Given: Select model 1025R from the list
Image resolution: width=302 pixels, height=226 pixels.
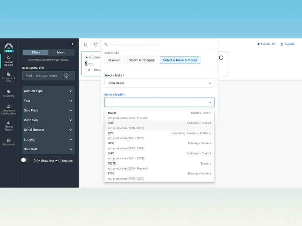Looking at the screenshot, I should [159, 116].
